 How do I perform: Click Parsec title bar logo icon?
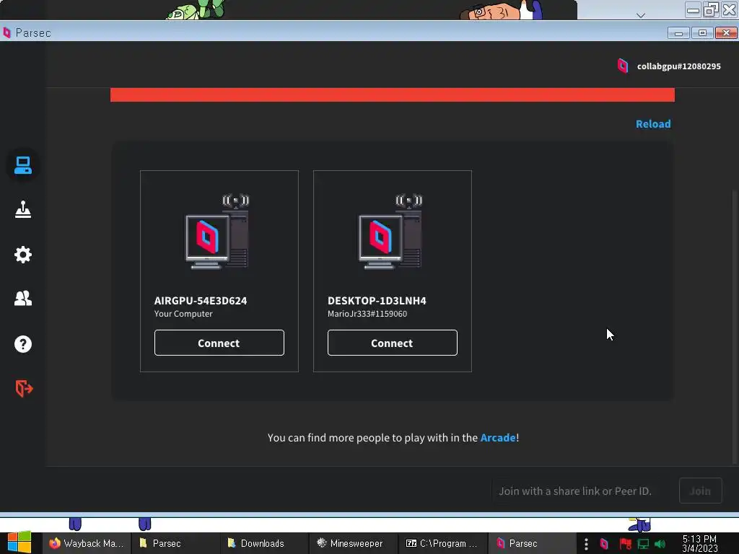coord(6,32)
